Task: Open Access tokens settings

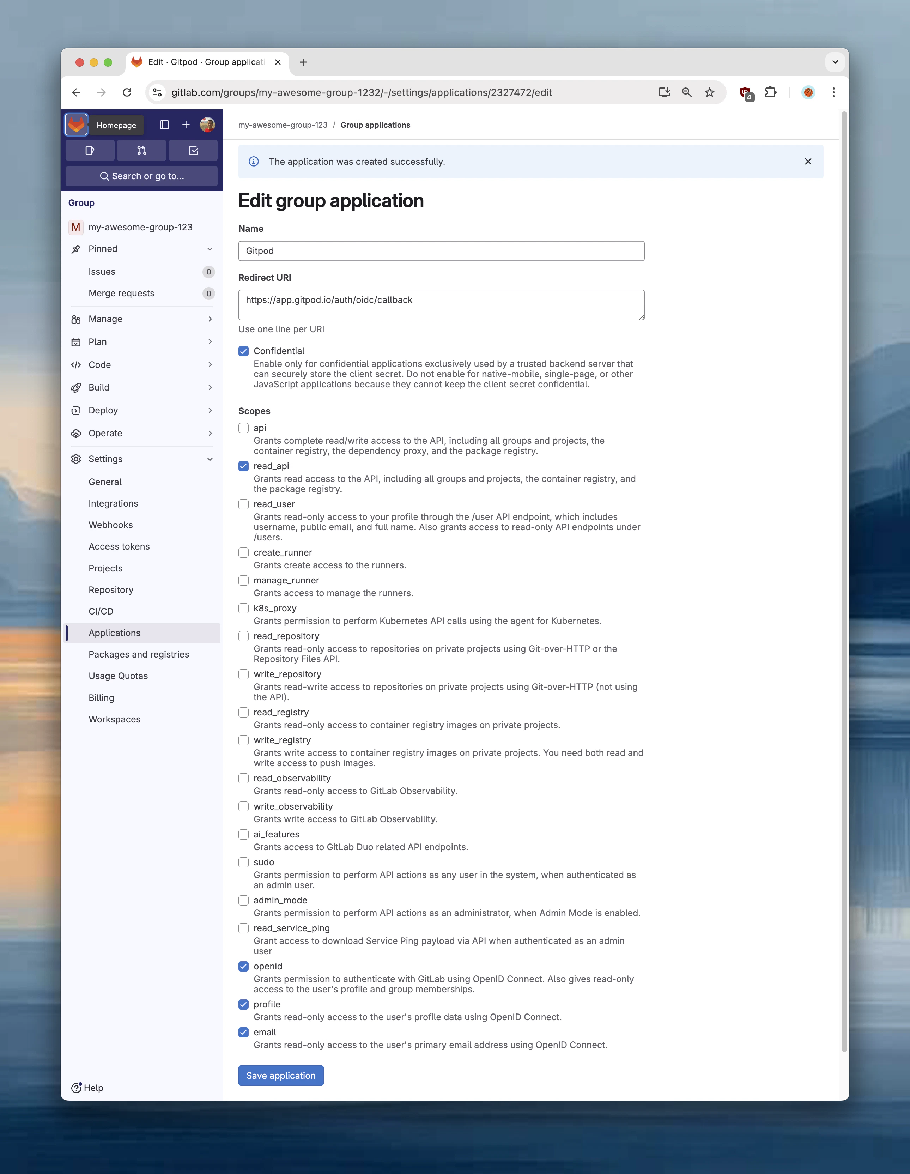Action: [x=142, y=546]
